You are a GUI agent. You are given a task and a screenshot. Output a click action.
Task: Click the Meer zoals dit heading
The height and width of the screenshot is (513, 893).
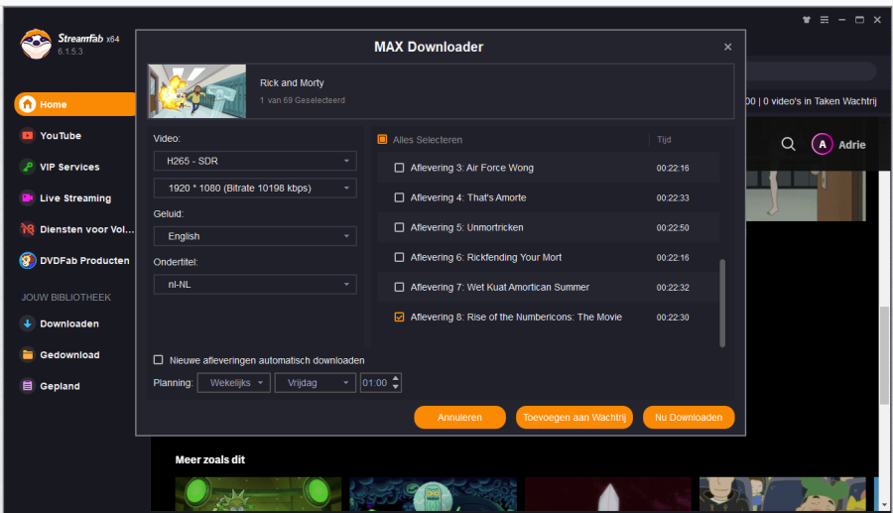210,459
